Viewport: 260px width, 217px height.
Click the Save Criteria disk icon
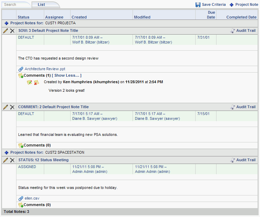tap(198, 5)
